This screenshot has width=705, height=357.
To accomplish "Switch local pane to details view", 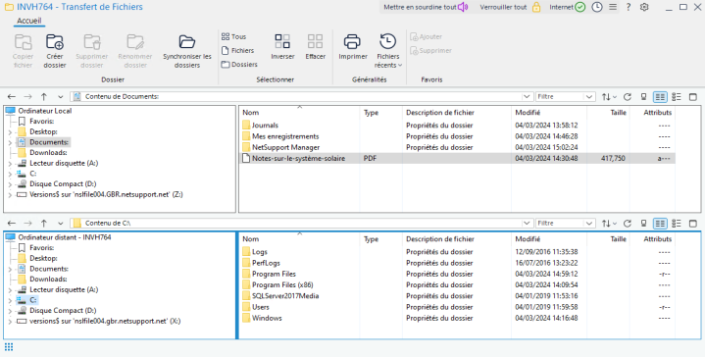I will pos(660,97).
